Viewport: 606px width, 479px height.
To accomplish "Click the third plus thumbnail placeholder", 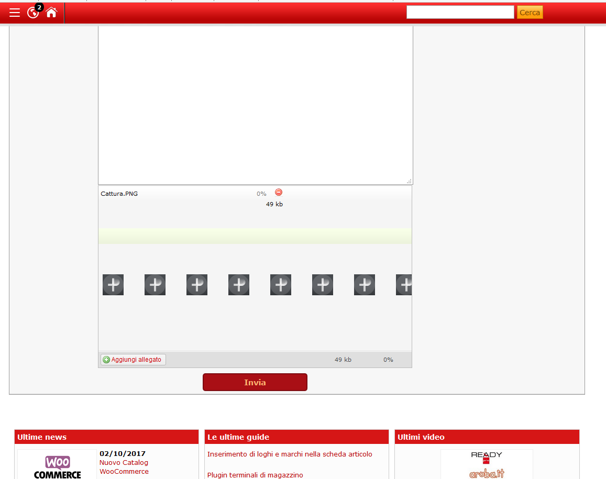I will click(197, 285).
